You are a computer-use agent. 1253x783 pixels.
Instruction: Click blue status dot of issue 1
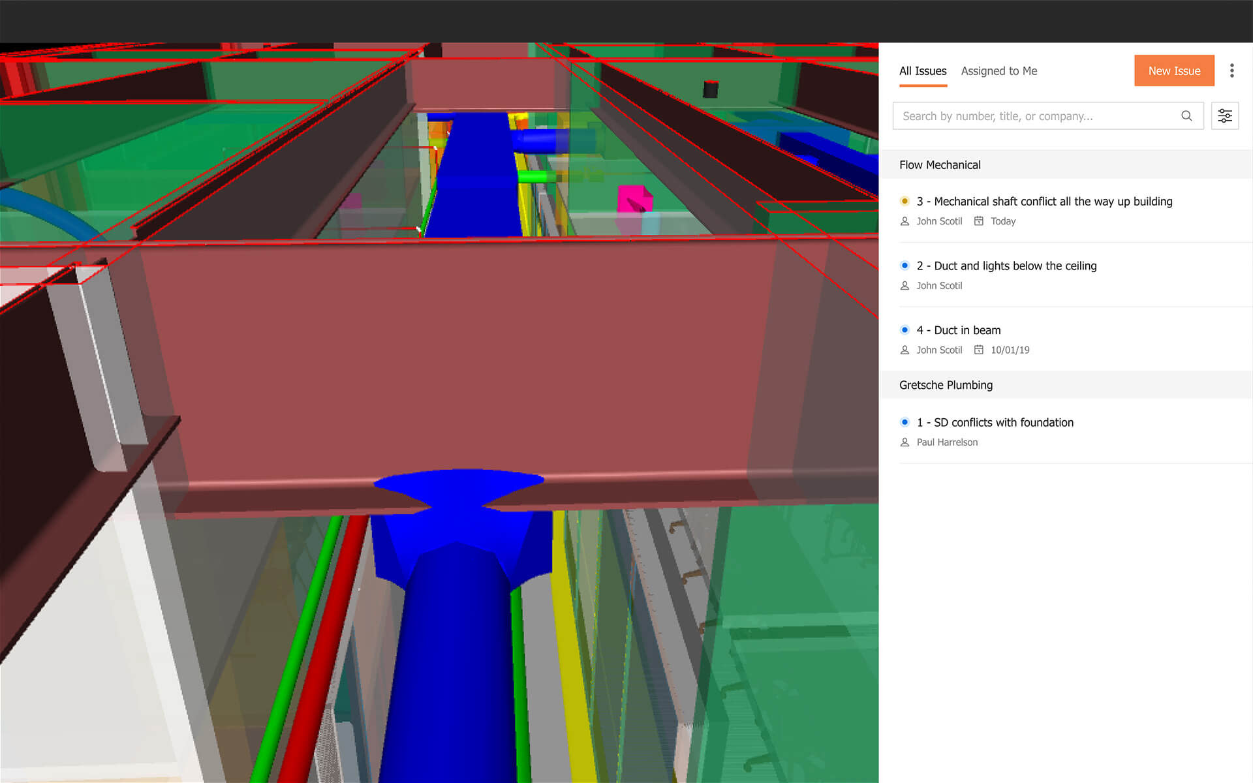905,422
